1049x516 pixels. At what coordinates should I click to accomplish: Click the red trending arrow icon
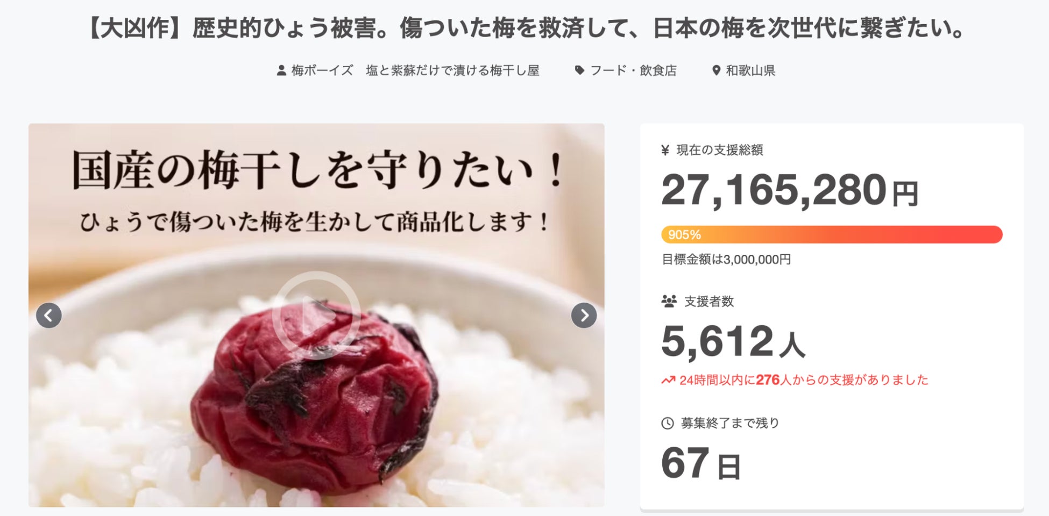pyautogui.click(x=668, y=381)
